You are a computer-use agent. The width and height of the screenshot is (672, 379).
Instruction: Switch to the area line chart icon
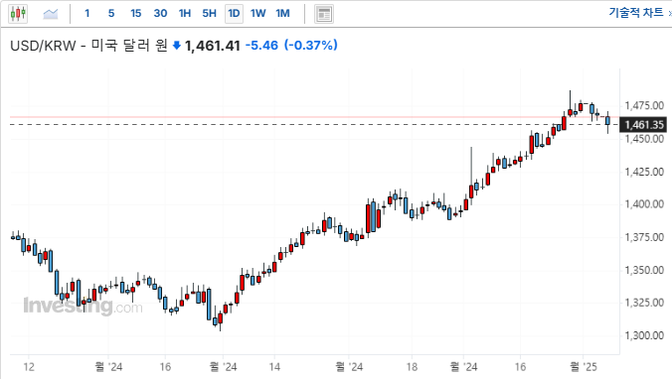click(x=50, y=14)
